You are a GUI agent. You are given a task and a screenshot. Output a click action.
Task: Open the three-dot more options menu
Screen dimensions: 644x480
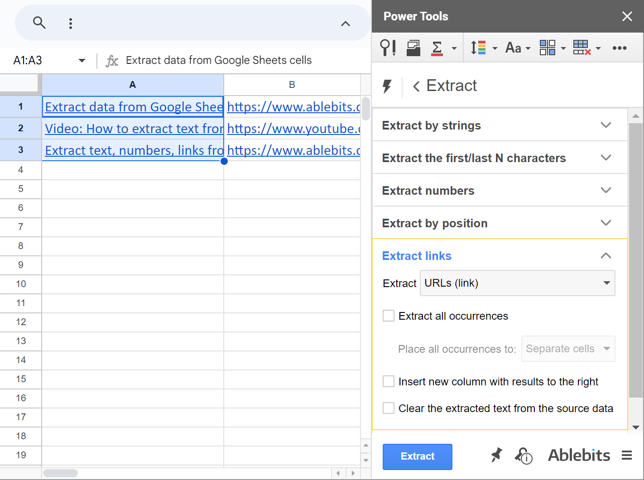(71, 24)
